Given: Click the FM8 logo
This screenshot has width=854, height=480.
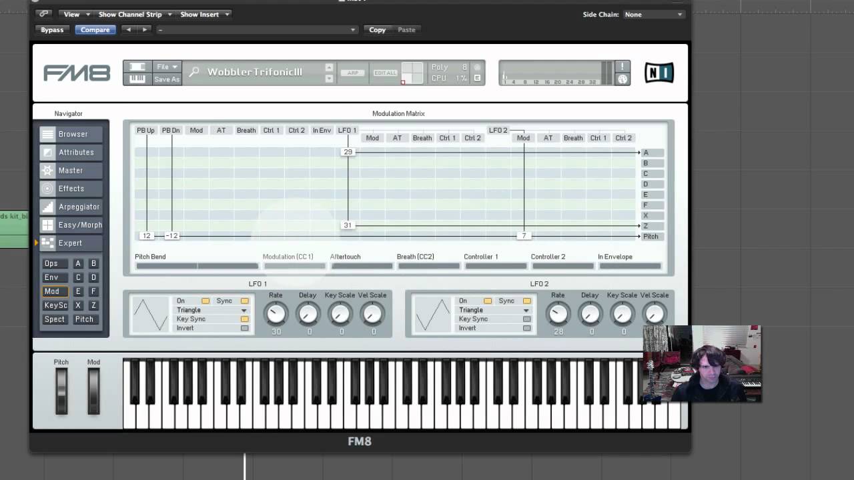Looking at the screenshot, I should click(77, 73).
